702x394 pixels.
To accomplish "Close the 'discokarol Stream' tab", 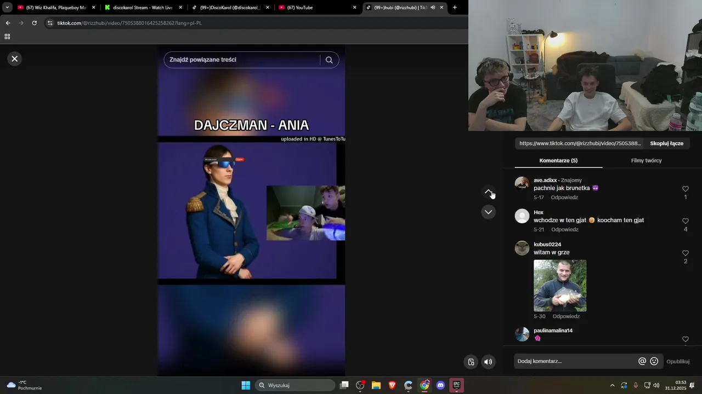I will tap(180, 8).
